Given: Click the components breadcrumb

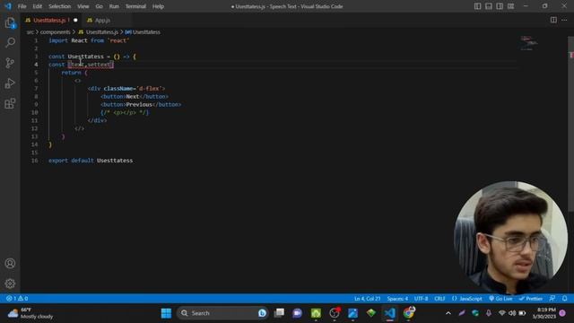Looking at the screenshot, I should click(x=55, y=32).
